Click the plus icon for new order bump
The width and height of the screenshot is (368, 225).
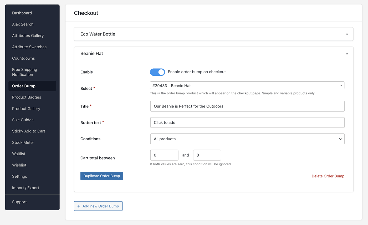(x=79, y=206)
